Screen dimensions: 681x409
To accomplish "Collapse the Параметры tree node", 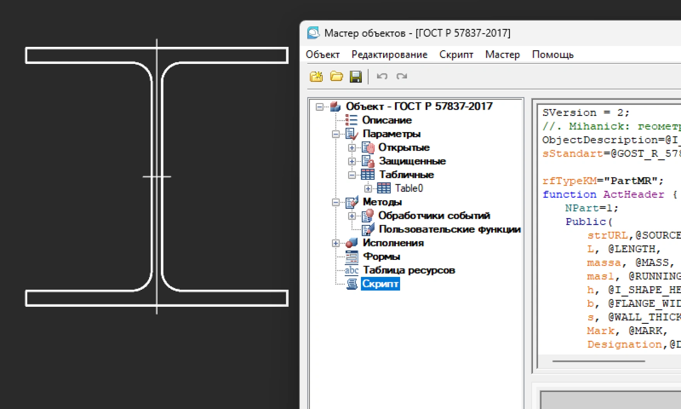I will 335,134.
